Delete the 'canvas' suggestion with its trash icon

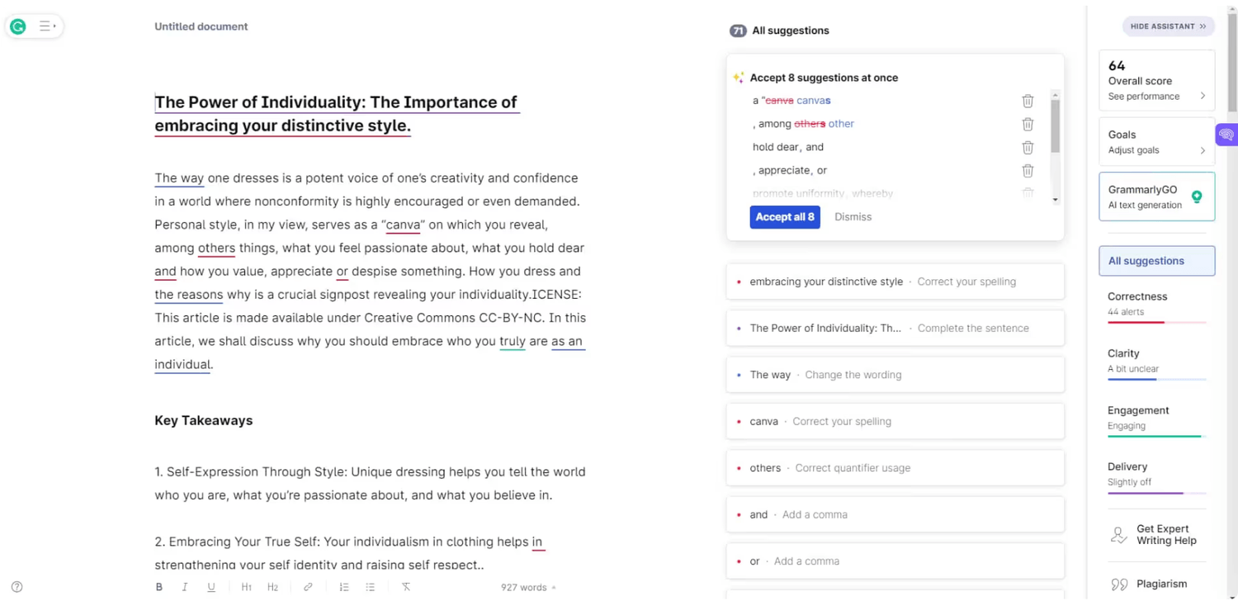[1028, 101]
